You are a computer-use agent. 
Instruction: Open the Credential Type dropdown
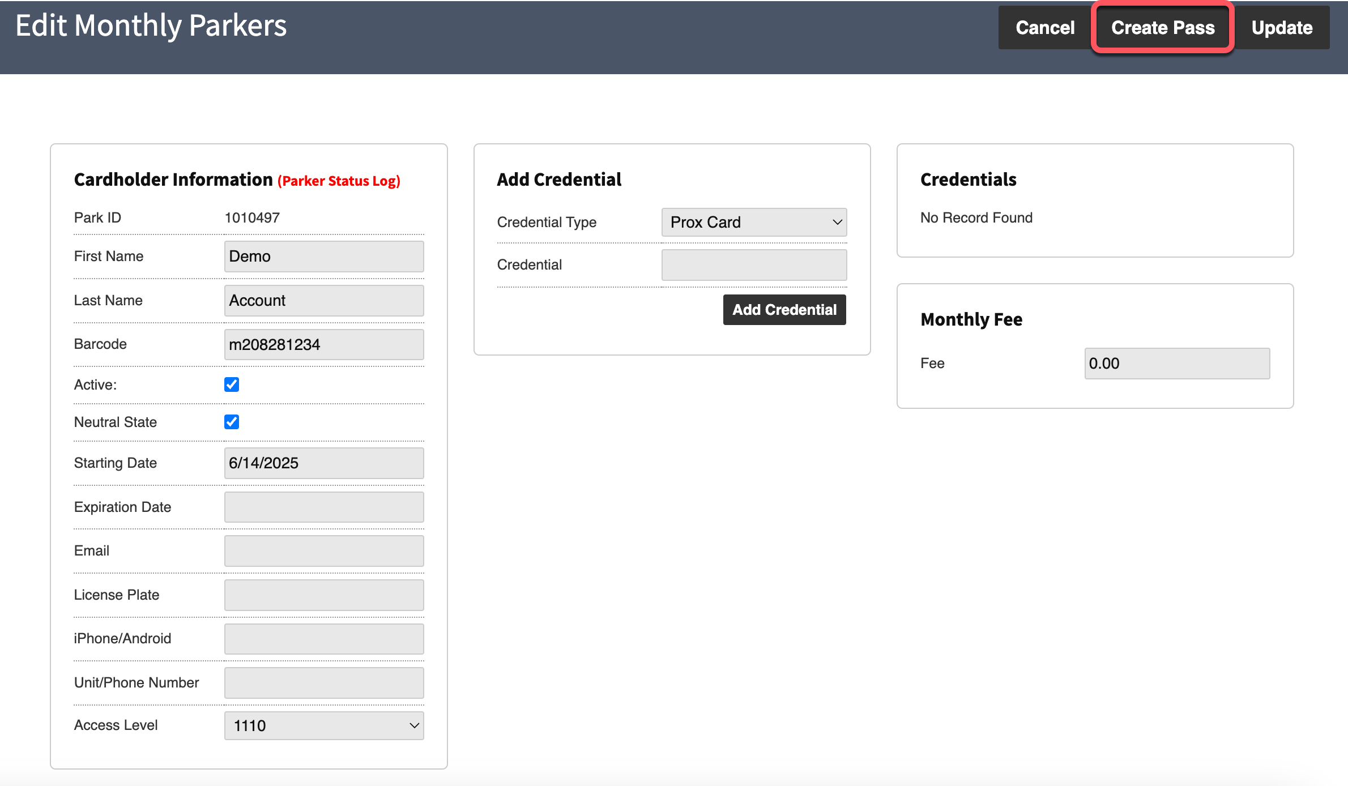click(754, 222)
